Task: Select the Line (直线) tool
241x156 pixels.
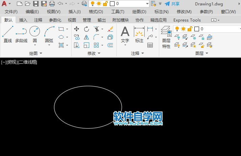Action: tap(8, 34)
